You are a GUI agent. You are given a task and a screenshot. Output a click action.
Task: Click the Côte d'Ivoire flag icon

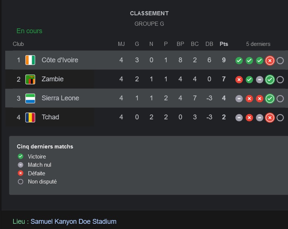(x=30, y=60)
